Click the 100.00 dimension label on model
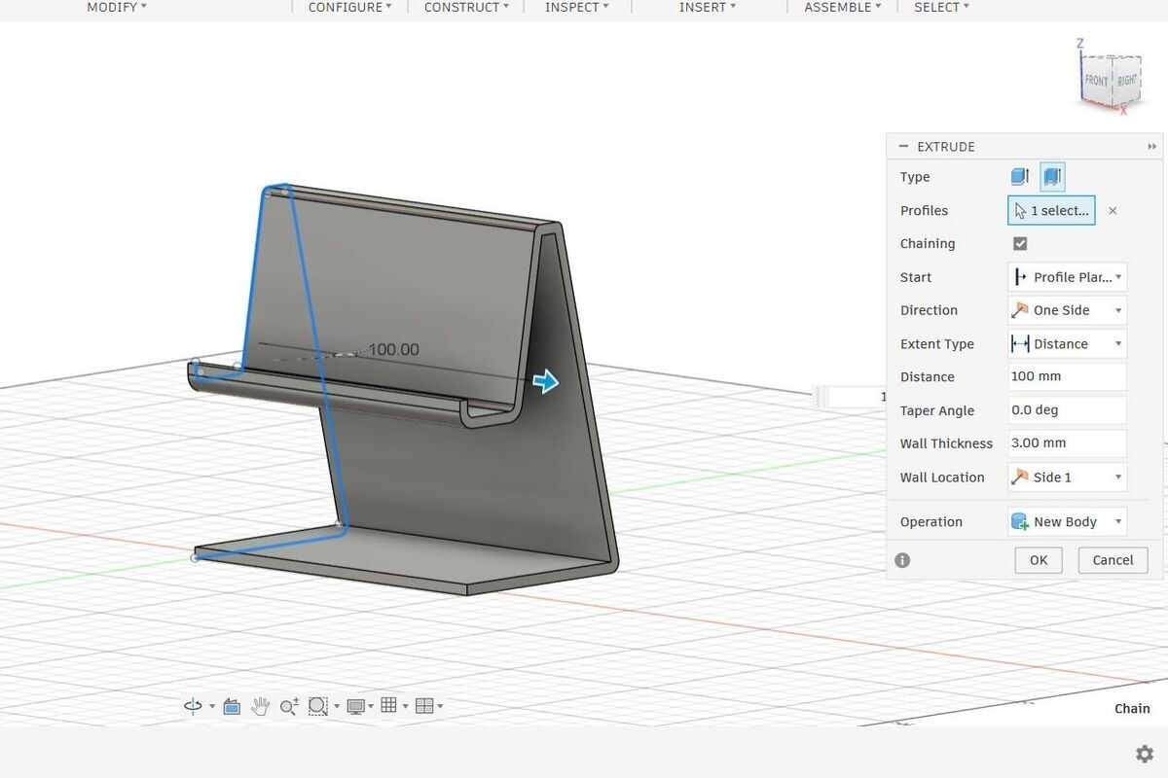This screenshot has width=1168, height=778. click(x=393, y=350)
